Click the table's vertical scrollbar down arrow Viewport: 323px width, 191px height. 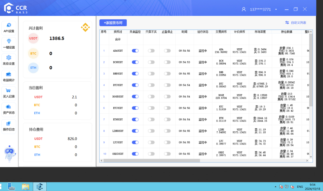point(311,157)
